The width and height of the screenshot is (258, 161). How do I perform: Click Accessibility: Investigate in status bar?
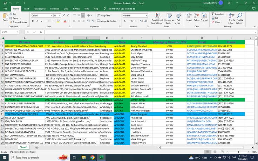tap(23, 152)
